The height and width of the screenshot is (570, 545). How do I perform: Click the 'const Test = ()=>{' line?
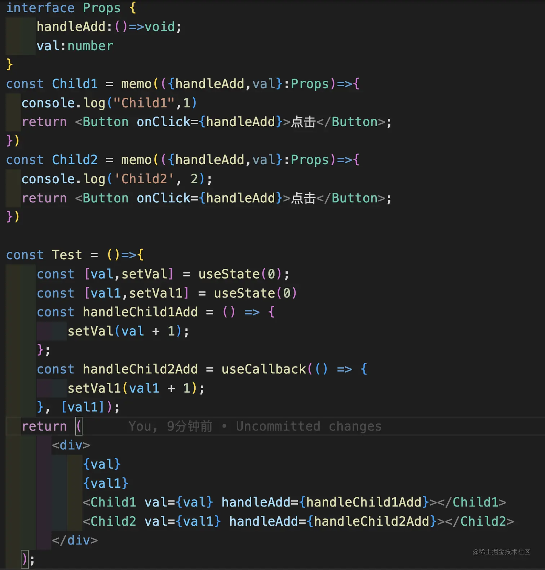75,255
